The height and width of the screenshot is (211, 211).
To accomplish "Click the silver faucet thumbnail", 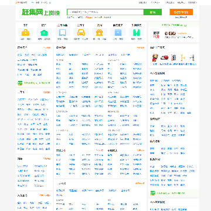I will point(192,57).
